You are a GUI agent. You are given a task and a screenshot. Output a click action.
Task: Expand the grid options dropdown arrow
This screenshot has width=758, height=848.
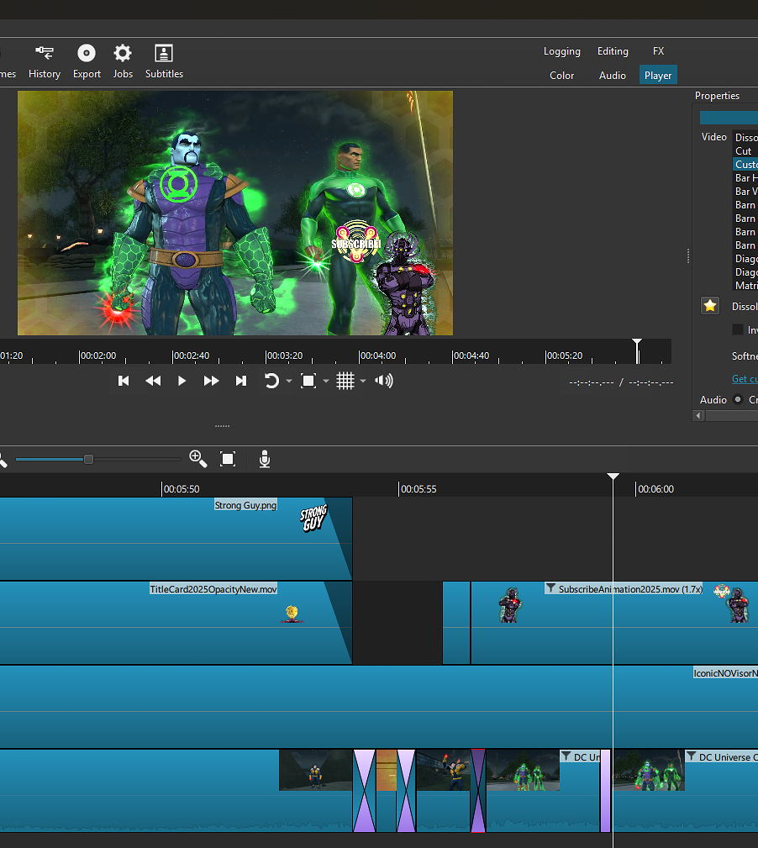(363, 382)
